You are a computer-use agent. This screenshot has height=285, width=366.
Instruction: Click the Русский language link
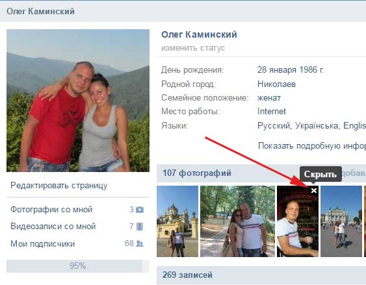click(x=274, y=126)
